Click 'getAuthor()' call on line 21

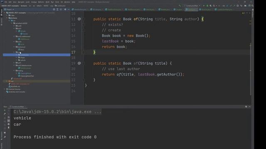click(x=168, y=74)
